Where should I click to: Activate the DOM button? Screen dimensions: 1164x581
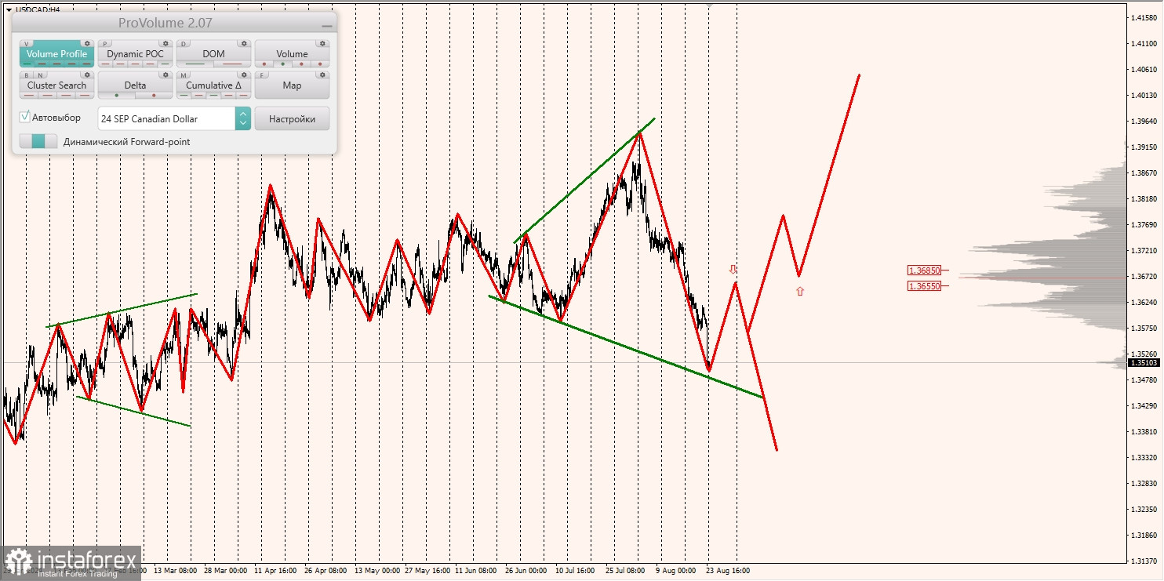point(214,53)
